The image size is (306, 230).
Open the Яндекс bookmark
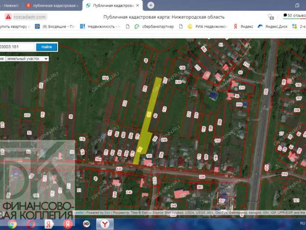point(243,26)
